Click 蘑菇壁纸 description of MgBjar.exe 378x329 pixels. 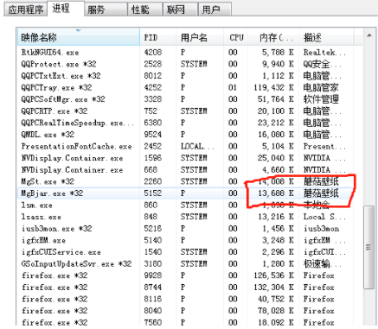[x=321, y=193]
